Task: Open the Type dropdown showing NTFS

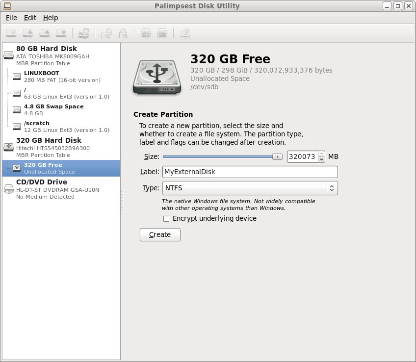Action: (x=249, y=188)
